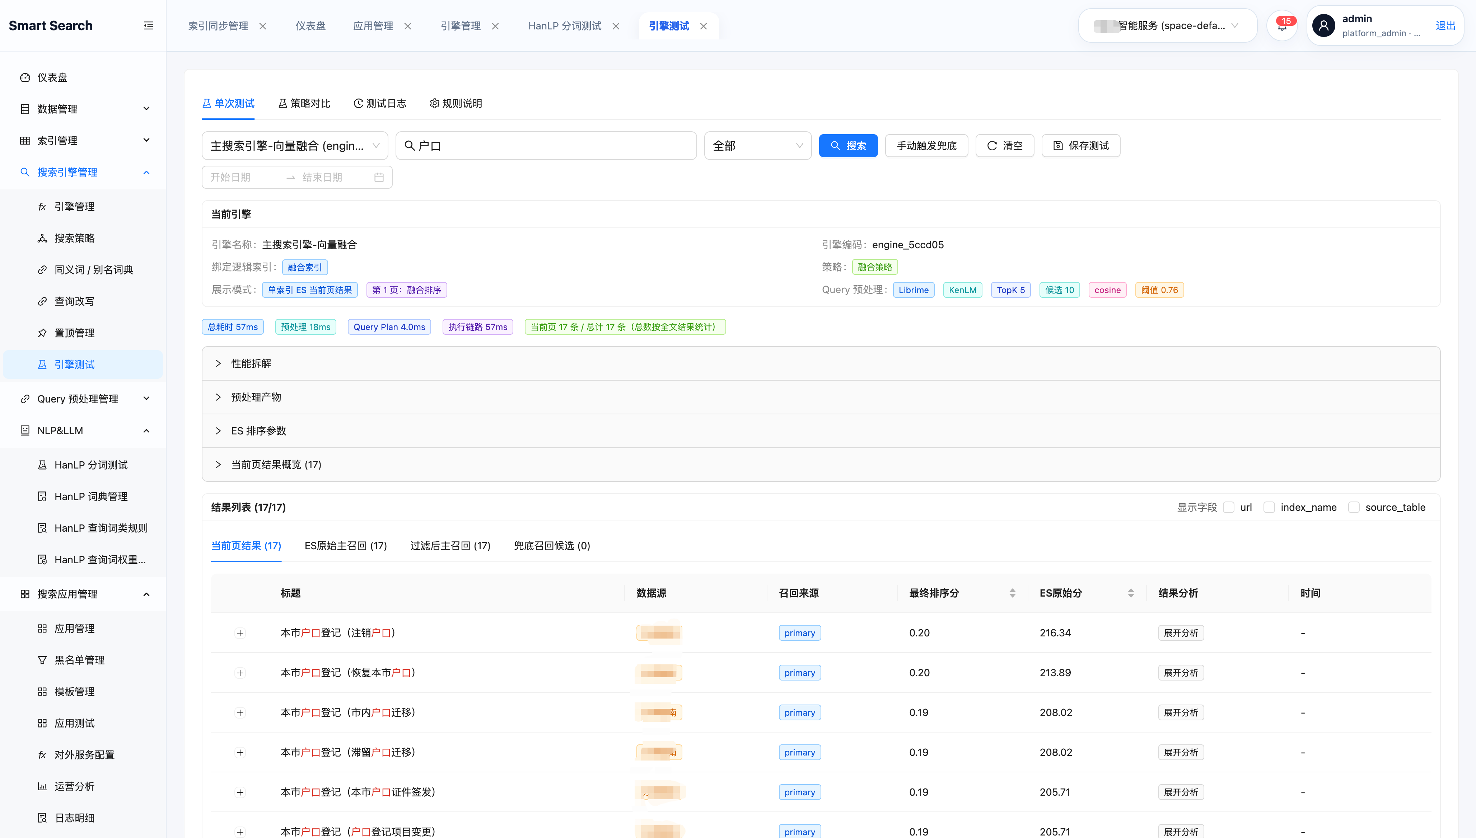Open the 全部 filter dropdown
This screenshot has height=838, width=1476.
[x=757, y=146]
